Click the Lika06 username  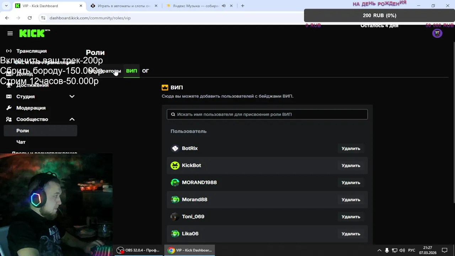point(190,234)
